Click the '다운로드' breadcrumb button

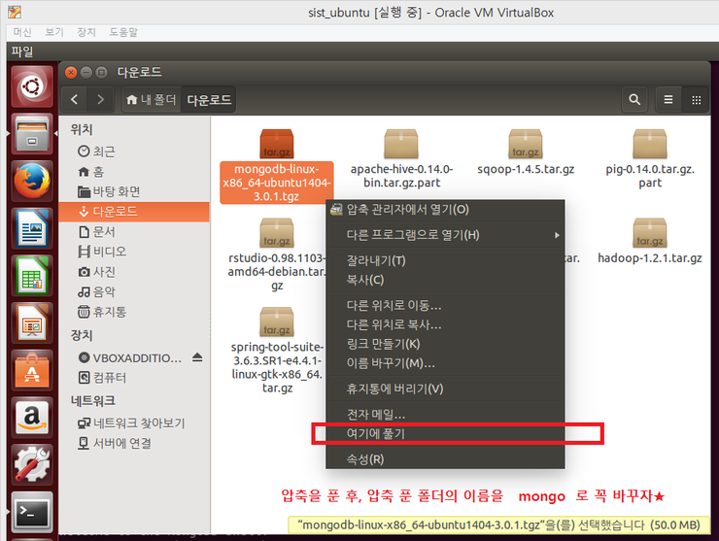pyautogui.click(x=209, y=99)
